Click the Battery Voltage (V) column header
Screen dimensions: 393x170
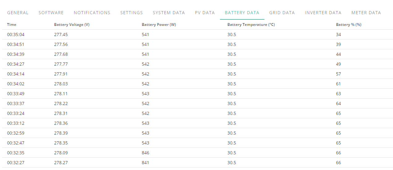coord(72,25)
